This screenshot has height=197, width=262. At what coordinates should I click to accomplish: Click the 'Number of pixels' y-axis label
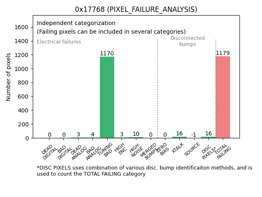click(x=9, y=77)
